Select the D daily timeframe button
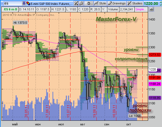162x127 pixels. (89, 4)
